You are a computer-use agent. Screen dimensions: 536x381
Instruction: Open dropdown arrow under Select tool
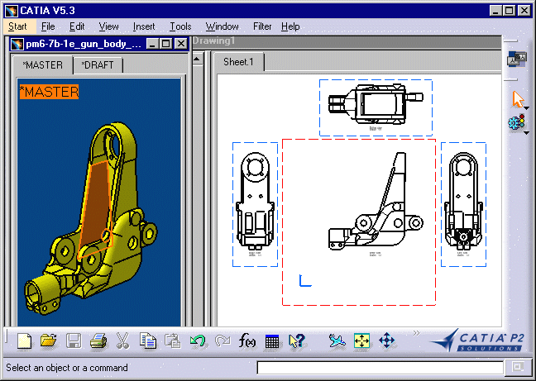click(x=526, y=108)
